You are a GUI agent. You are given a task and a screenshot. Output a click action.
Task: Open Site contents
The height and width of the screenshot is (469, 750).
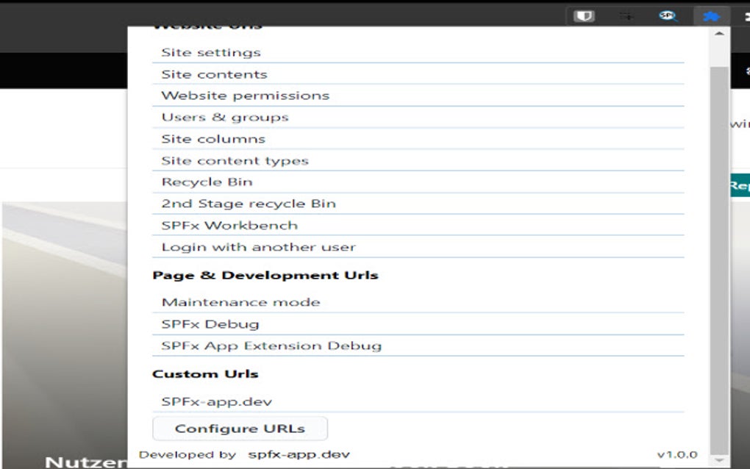click(214, 74)
